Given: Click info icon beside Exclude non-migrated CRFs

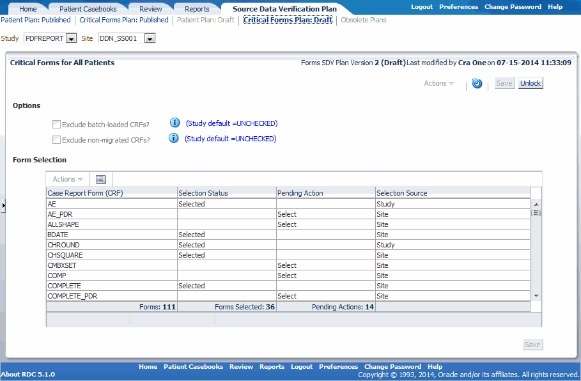Looking at the screenshot, I should point(173,138).
